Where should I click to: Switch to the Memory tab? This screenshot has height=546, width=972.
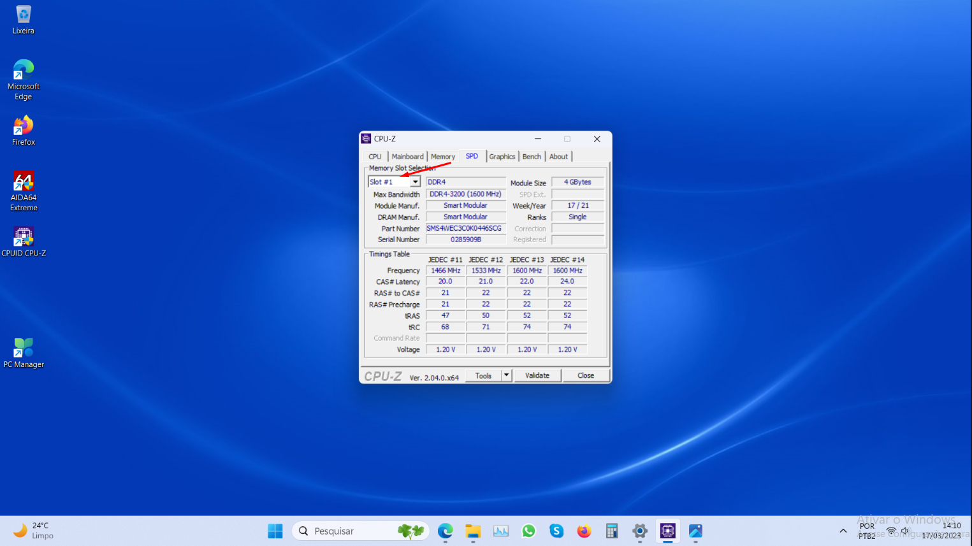pos(443,156)
